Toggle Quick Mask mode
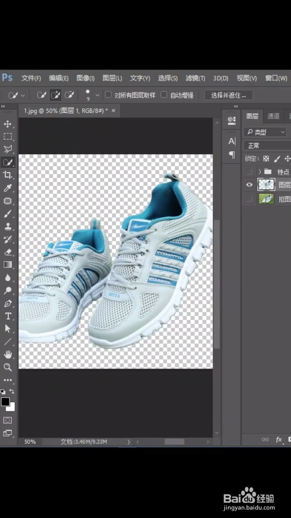This screenshot has height=518, width=291. [x=8, y=420]
